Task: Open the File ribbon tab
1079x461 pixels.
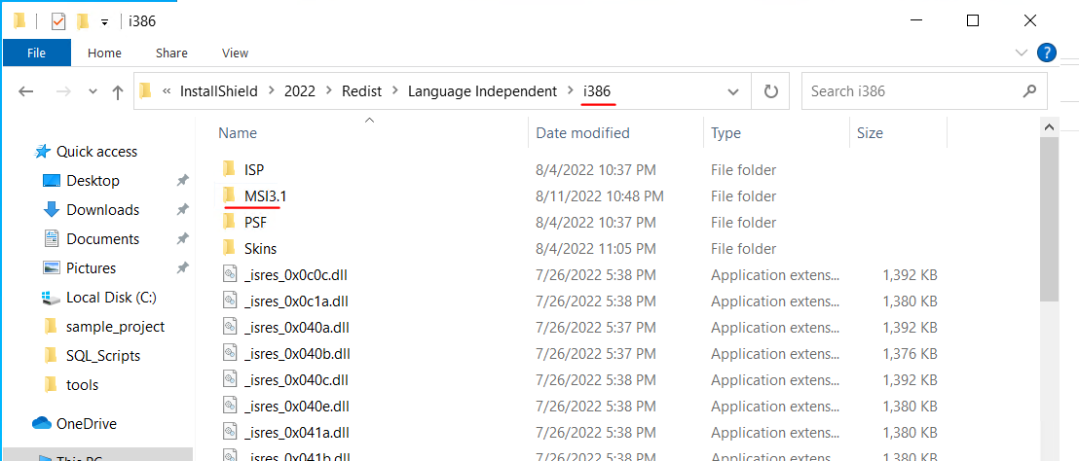Action: click(x=36, y=53)
